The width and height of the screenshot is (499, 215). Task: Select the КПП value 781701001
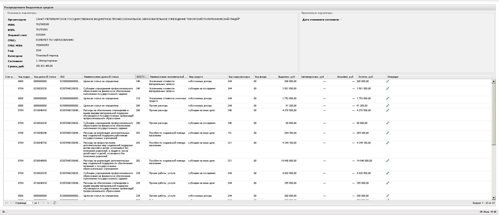42,30
